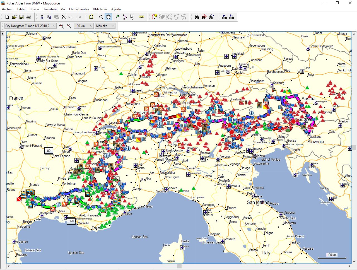Click the Clermont-Ferrand city label

click(x=31, y=146)
